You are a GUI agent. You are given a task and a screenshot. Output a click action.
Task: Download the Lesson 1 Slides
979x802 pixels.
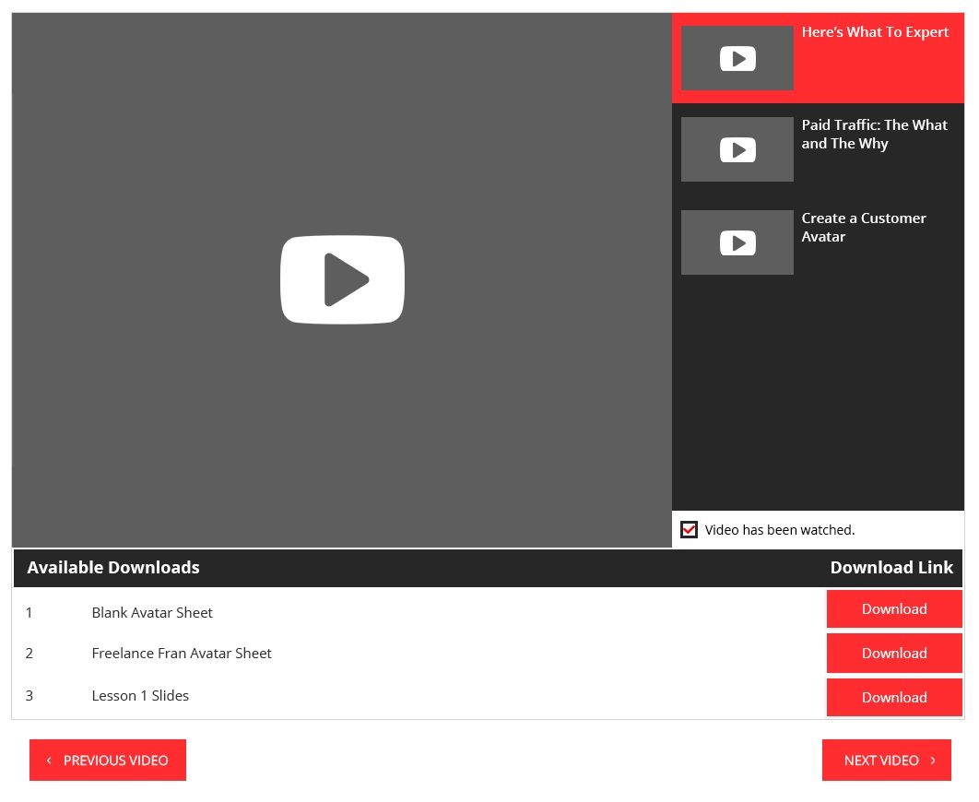[x=893, y=697]
